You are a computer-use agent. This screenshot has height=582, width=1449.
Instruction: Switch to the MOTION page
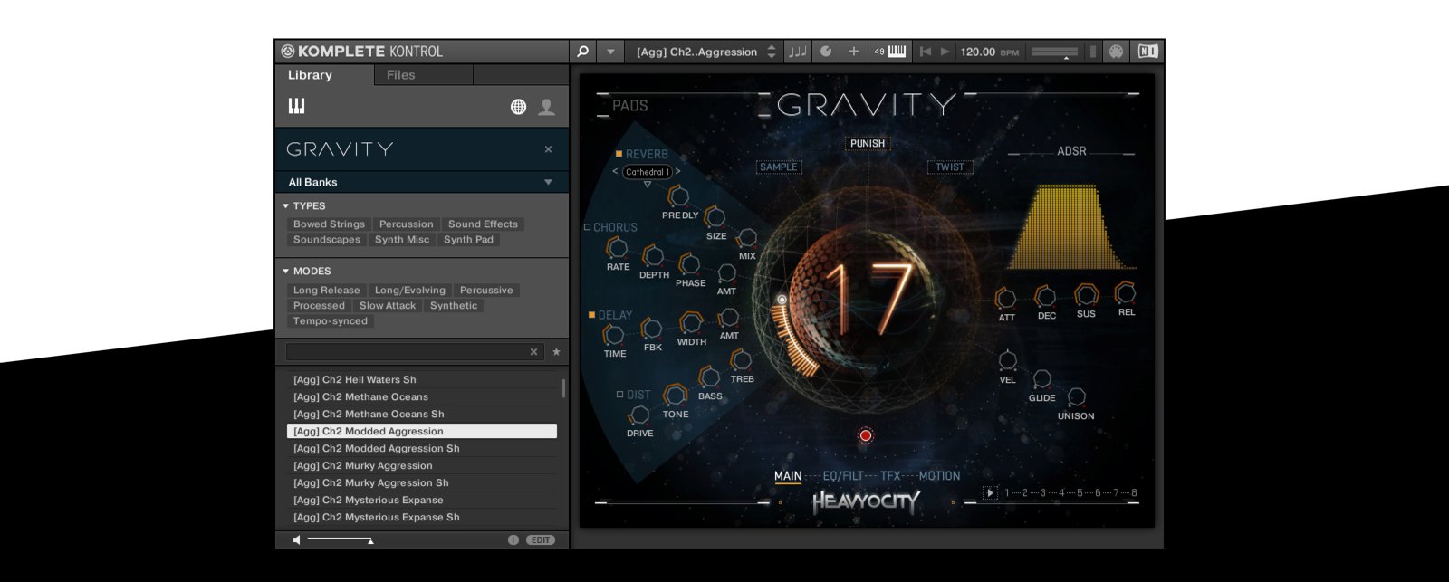[x=939, y=476]
